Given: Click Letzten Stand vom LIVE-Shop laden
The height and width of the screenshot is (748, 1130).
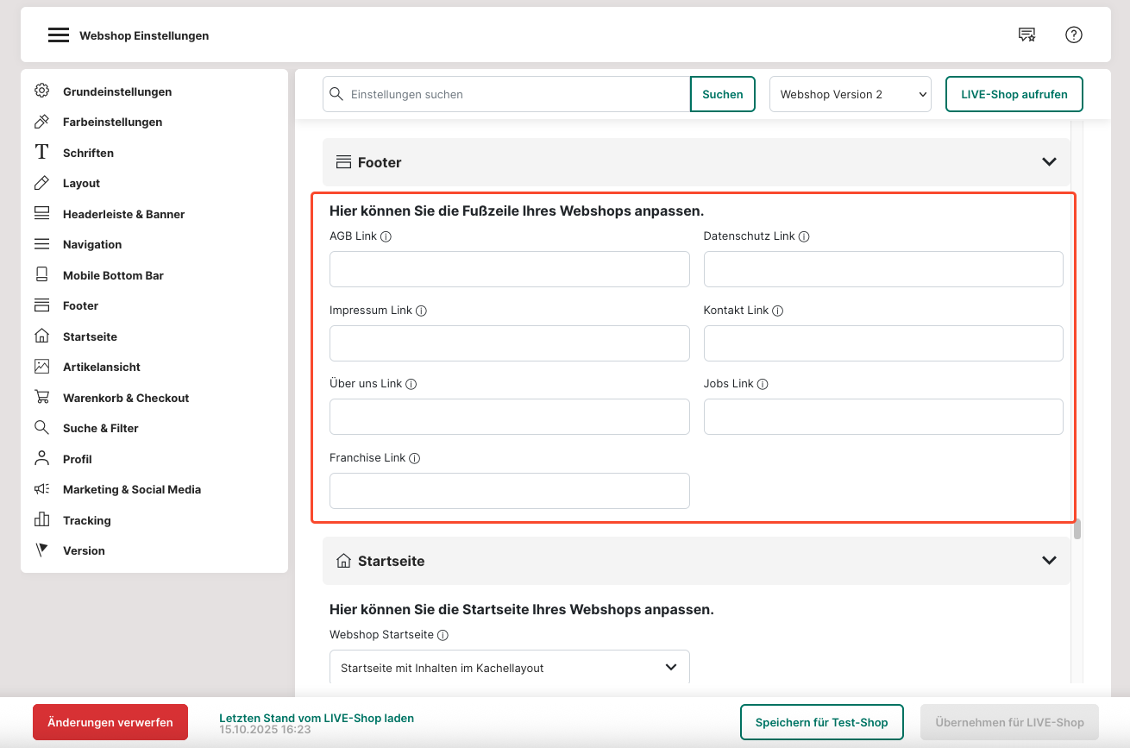Looking at the screenshot, I should pyautogui.click(x=316, y=718).
